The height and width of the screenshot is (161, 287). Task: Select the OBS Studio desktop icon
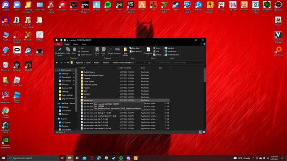coord(278,6)
